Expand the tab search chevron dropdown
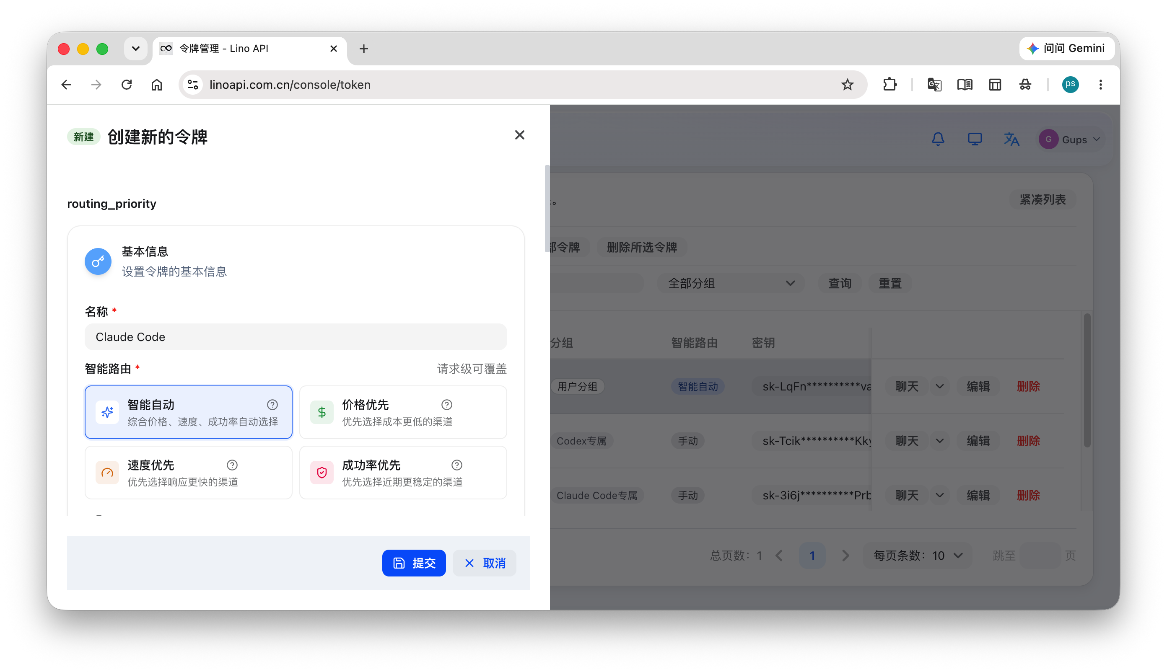The width and height of the screenshot is (1167, 672). point(135,49)
